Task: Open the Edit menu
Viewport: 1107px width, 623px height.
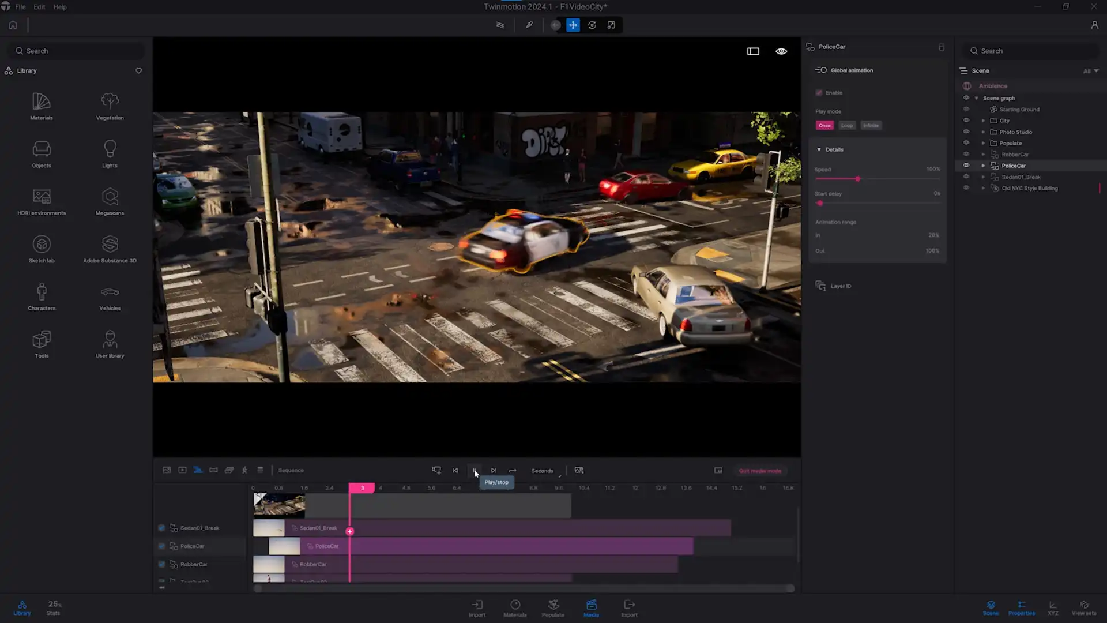Action: pyautogui.click(x=39, y=7)
